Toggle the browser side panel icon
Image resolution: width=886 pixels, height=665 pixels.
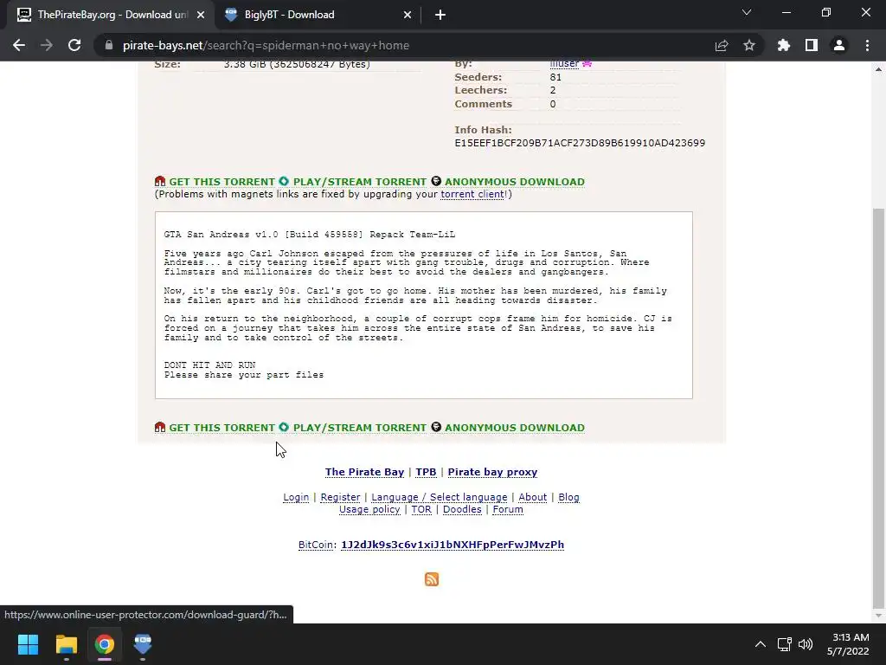click(812, 45)
